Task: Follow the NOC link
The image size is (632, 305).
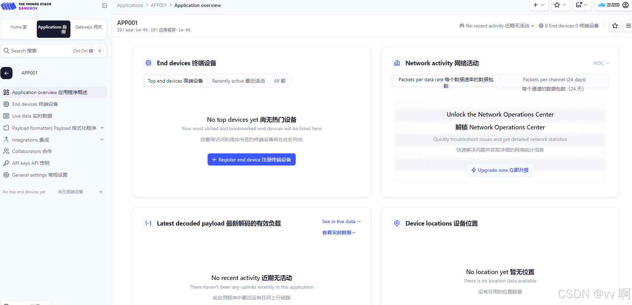Action: pyautogui.click(x=601, y=63)
